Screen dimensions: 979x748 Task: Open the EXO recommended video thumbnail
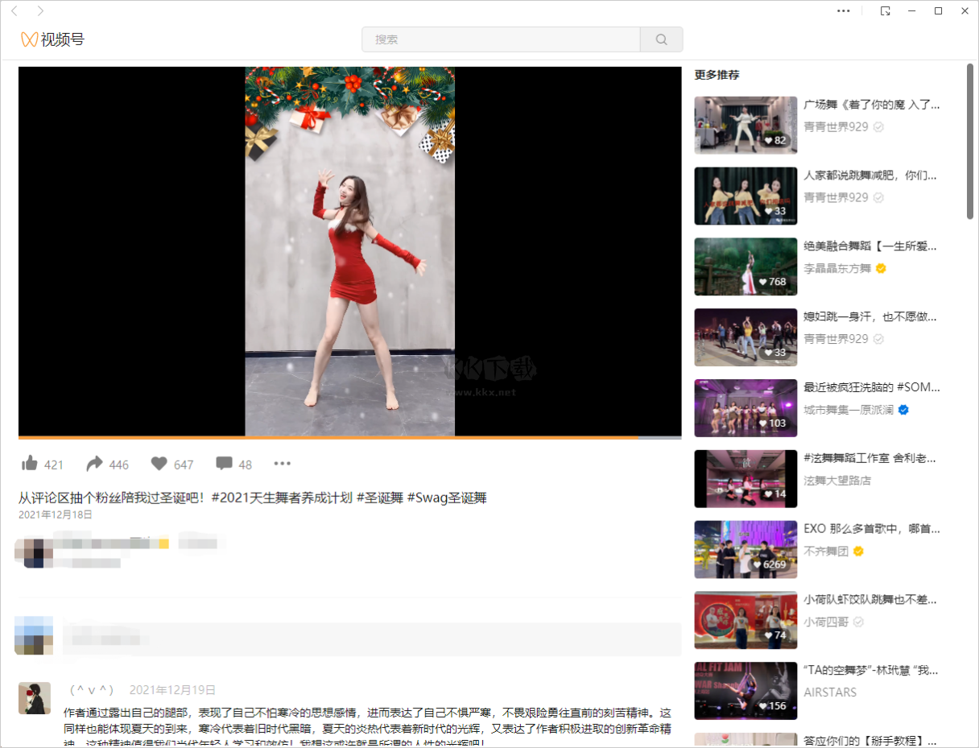coord(745,549)
